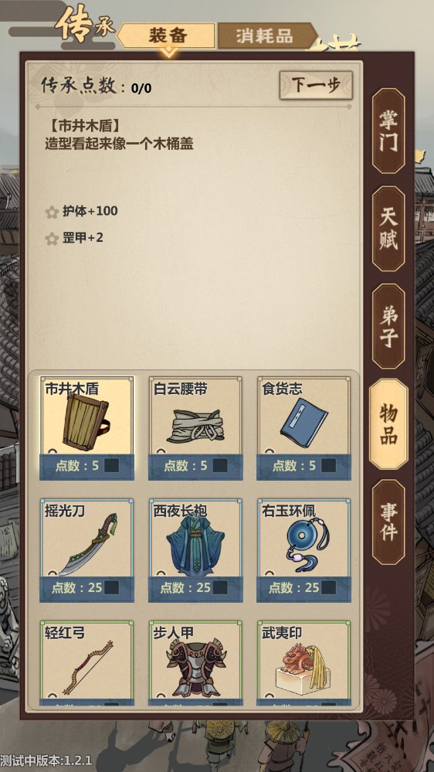Open the 装备 tab

(167, 36)
